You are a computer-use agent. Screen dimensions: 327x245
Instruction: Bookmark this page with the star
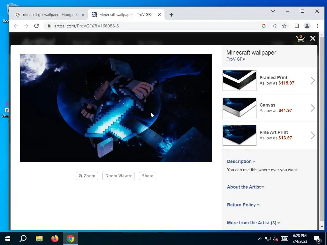(284, 26)
